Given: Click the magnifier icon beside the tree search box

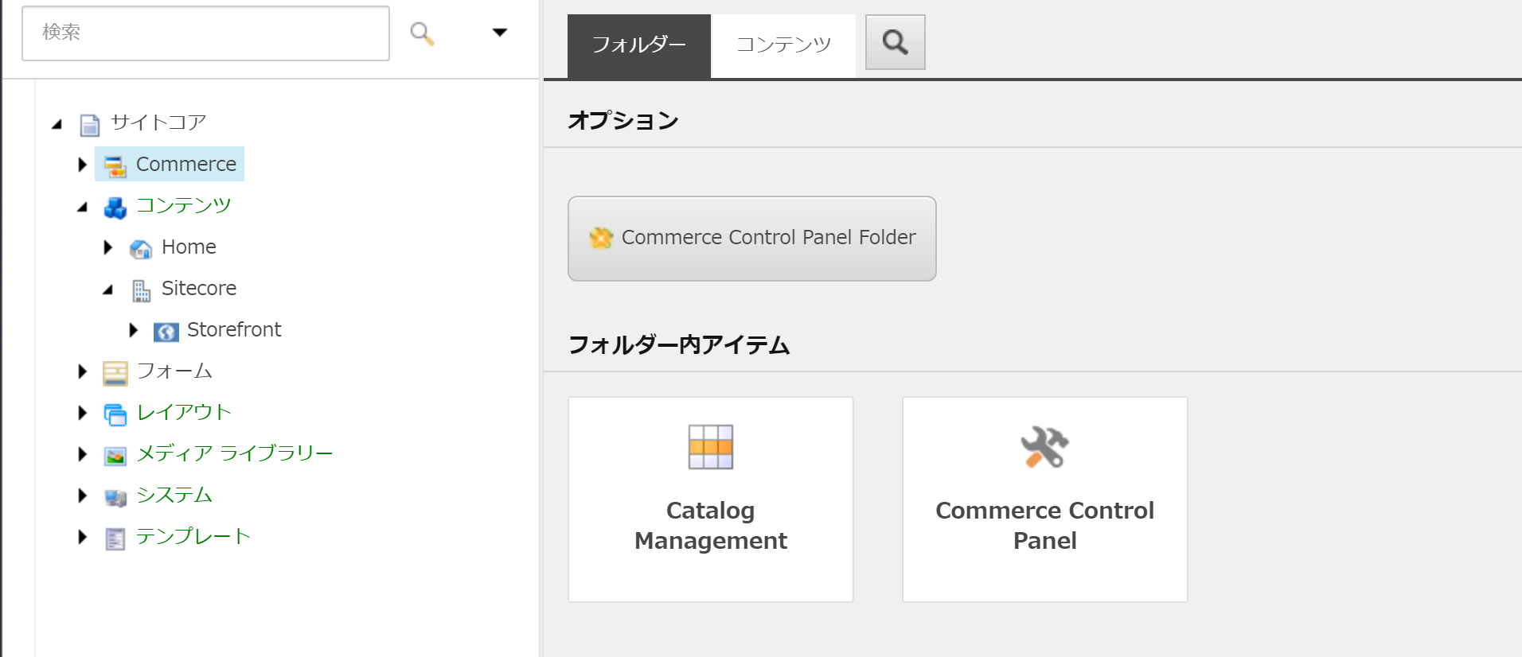Looking at the screenshot, I should (x=422, y=33).
